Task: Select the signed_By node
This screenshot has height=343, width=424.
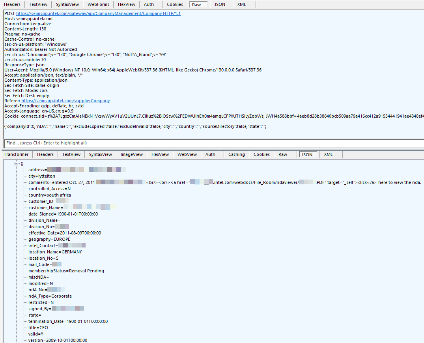Action: (56, 309)
